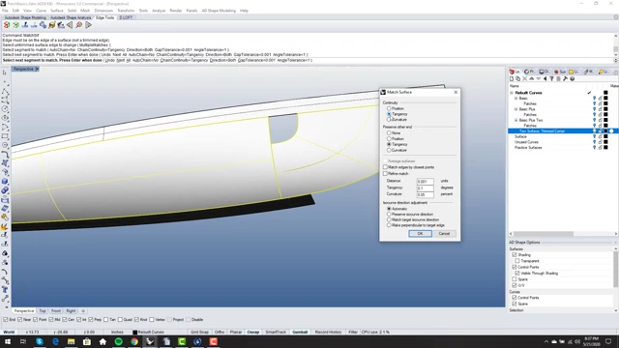The image size is (619, 348).
Task: Open the Surface menu
Action: 57,11
